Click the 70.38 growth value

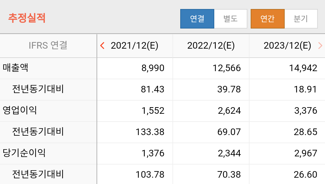[229, 174]
